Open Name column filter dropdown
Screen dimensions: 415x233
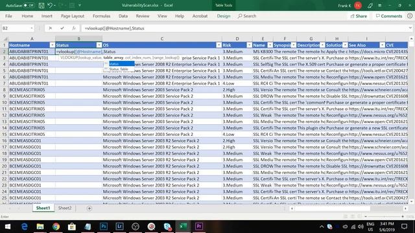270,45
